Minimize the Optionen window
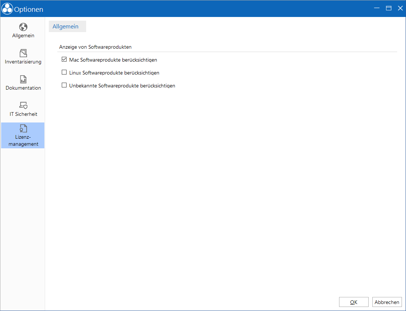 click(x=377, y=8)
